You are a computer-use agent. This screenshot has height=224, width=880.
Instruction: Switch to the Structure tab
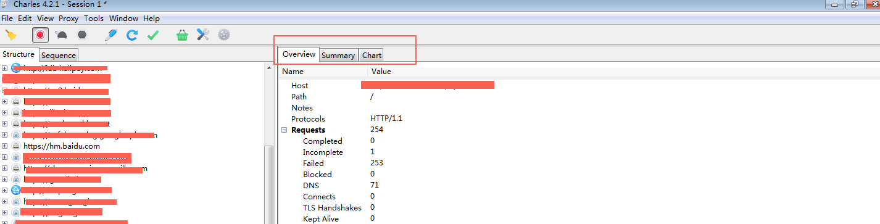pos(19,54)
